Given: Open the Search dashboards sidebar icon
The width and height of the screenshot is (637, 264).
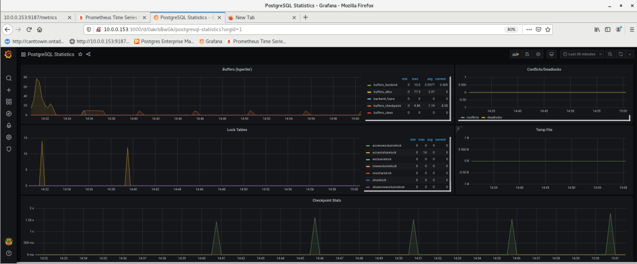Looking at the screenshot, I should (9, 78).
